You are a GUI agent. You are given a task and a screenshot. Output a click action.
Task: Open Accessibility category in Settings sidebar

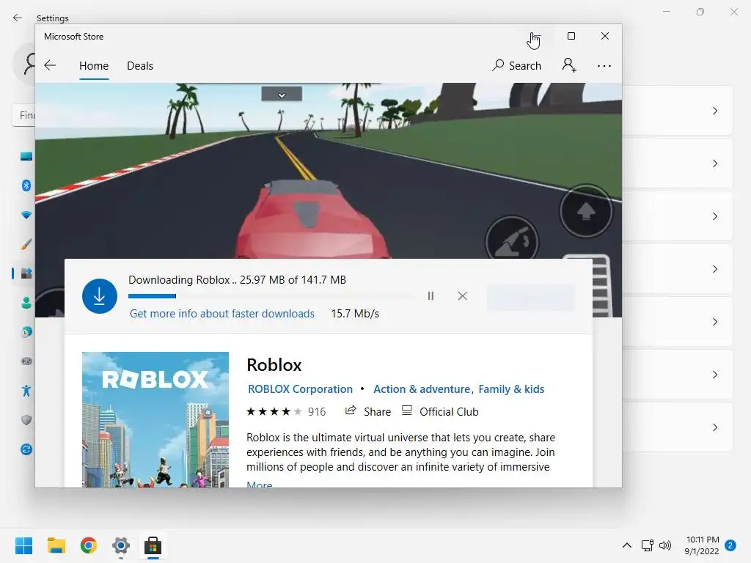26,391
